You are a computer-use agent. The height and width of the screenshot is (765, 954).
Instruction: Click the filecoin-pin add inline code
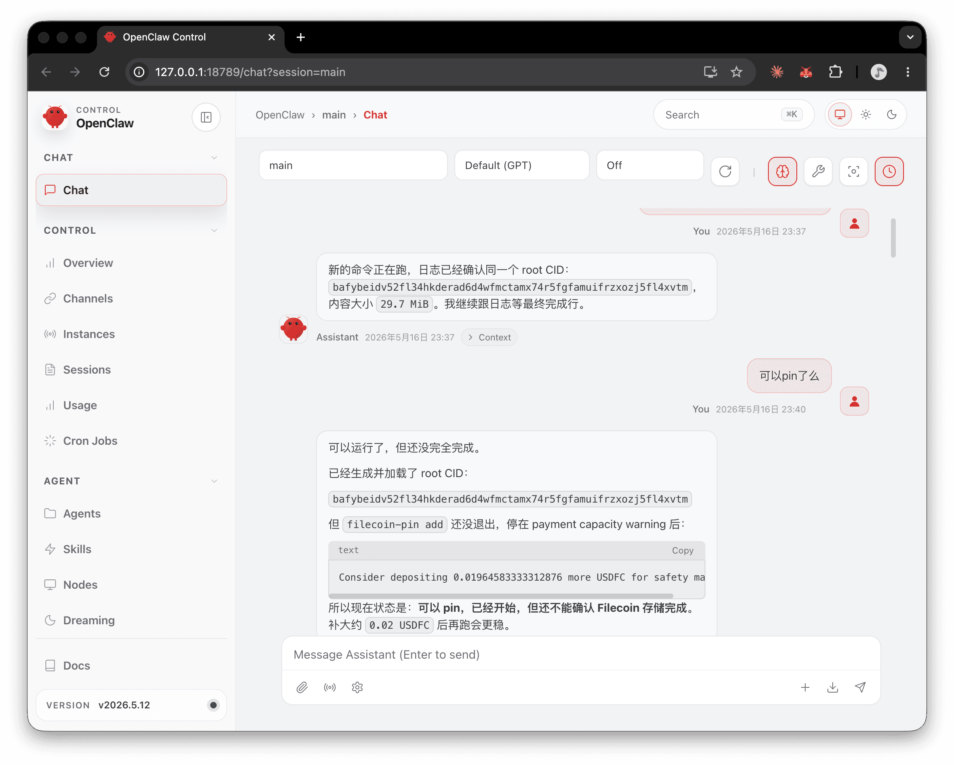[395, 524]
